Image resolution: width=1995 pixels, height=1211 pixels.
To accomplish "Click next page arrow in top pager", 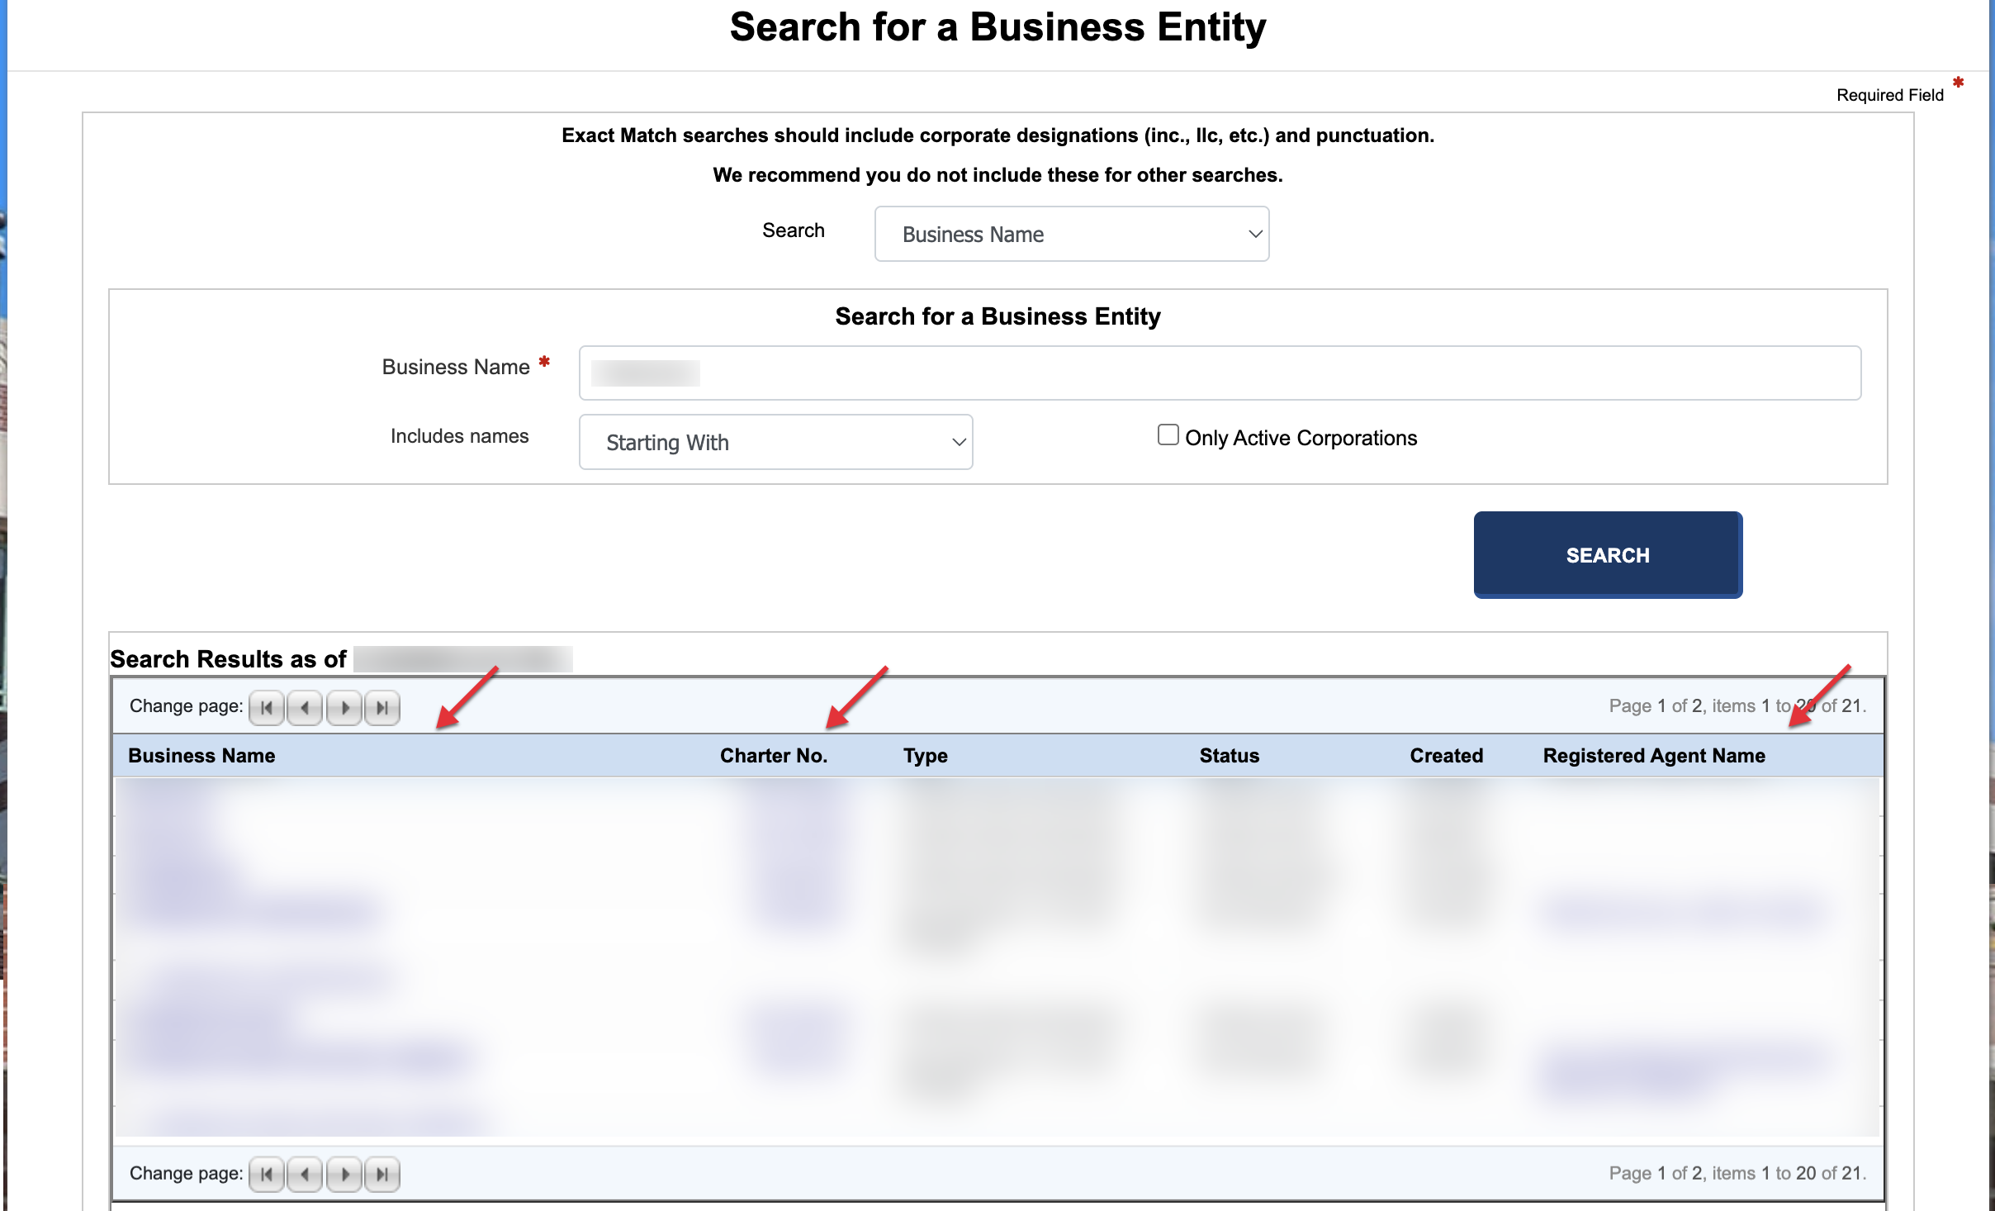I will [x=344, y=708].
